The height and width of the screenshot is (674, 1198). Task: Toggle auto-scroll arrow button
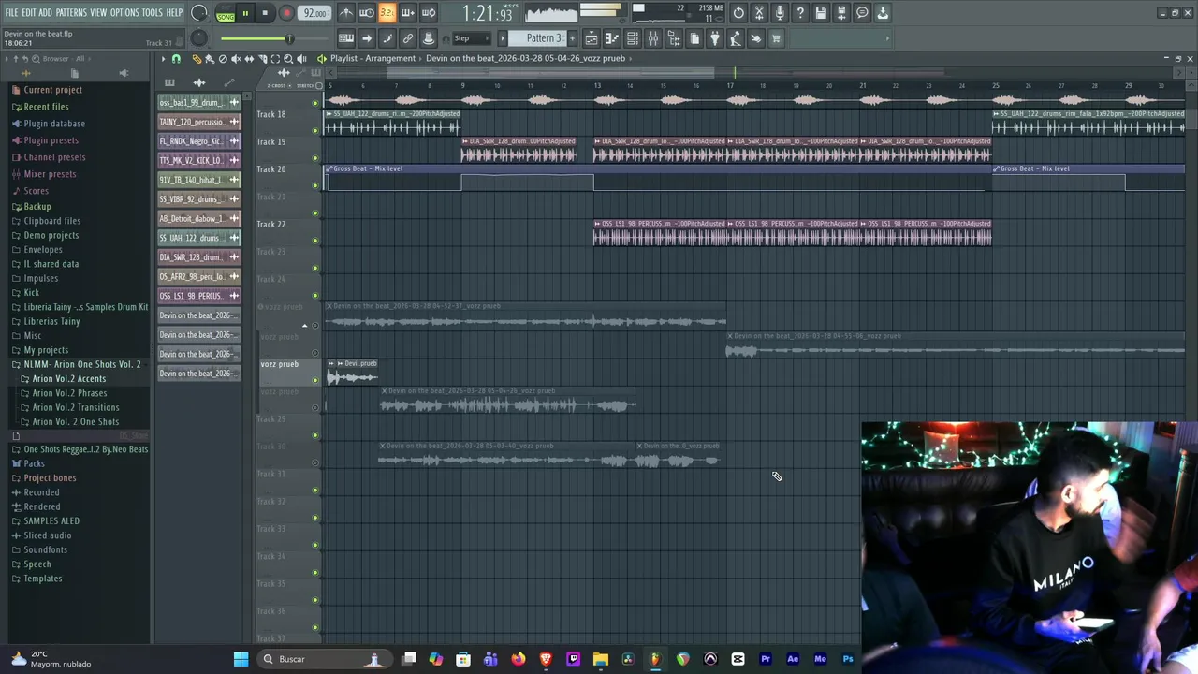tap(367, 38)
